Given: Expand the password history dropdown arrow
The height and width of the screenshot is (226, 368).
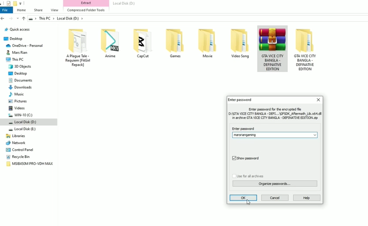Looking at the screenshot, I should (315, 135).
